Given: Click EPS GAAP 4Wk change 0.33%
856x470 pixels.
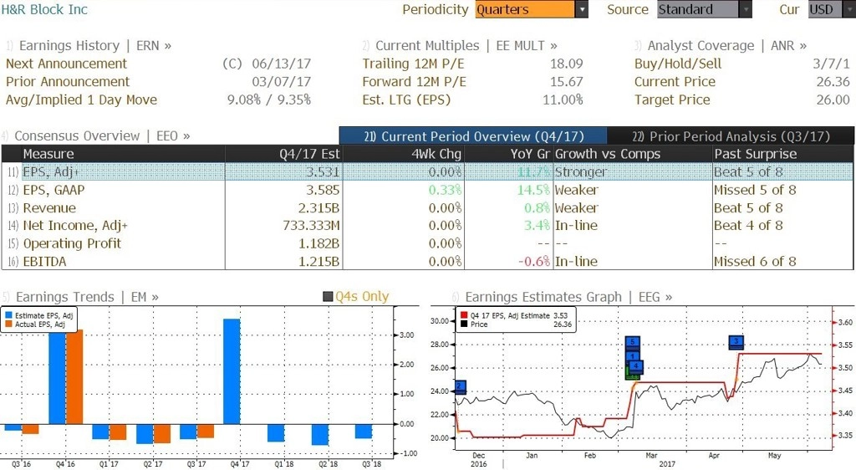Looking at the screenshot, I should 445,190.
